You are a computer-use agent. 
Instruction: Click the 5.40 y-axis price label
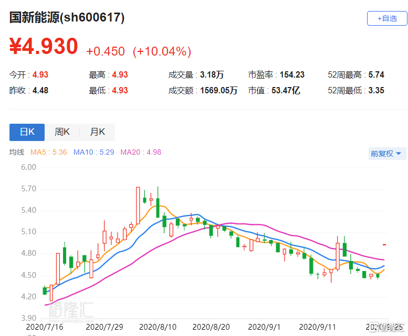(29, 210)
